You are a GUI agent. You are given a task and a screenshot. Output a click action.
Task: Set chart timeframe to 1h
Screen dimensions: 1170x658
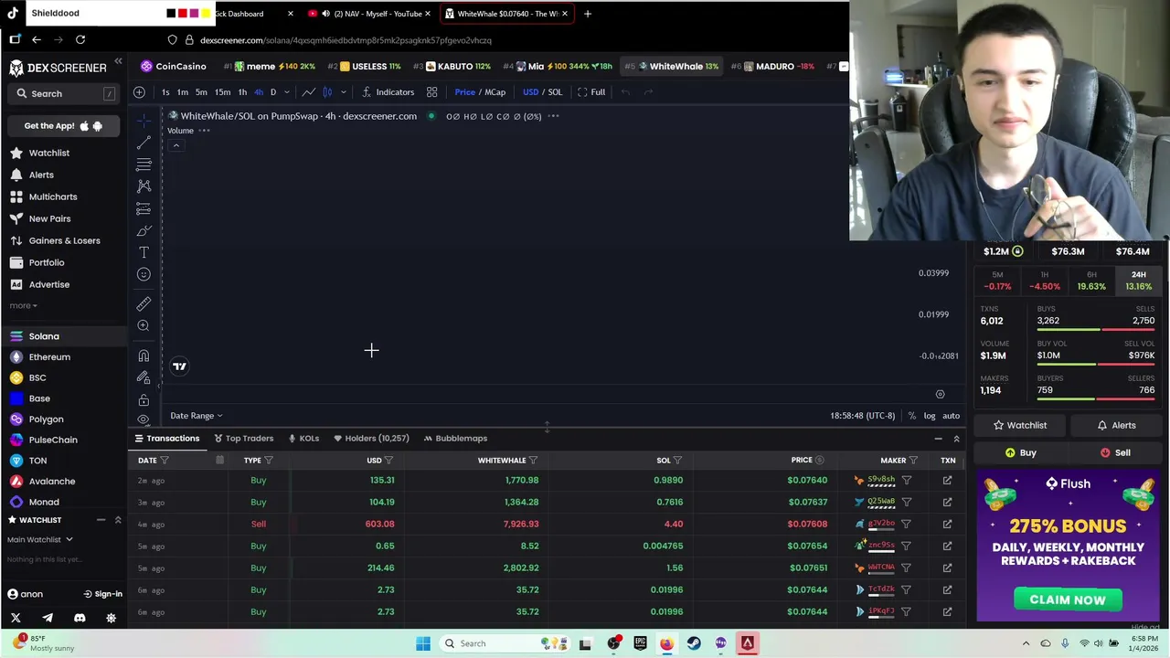[242, 91]
